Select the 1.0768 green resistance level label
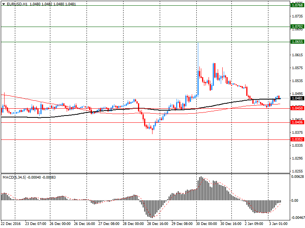Image resolution: width=305 pixels, height=228 pixels. point(297,5)
